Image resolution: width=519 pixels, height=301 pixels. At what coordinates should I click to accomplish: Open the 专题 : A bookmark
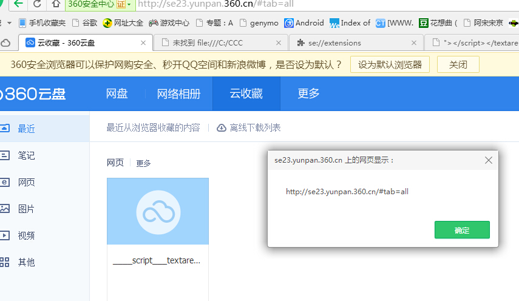click(x=214, y=23)
